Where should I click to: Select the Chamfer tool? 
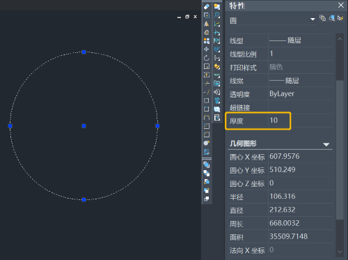(x=207, y=126)
